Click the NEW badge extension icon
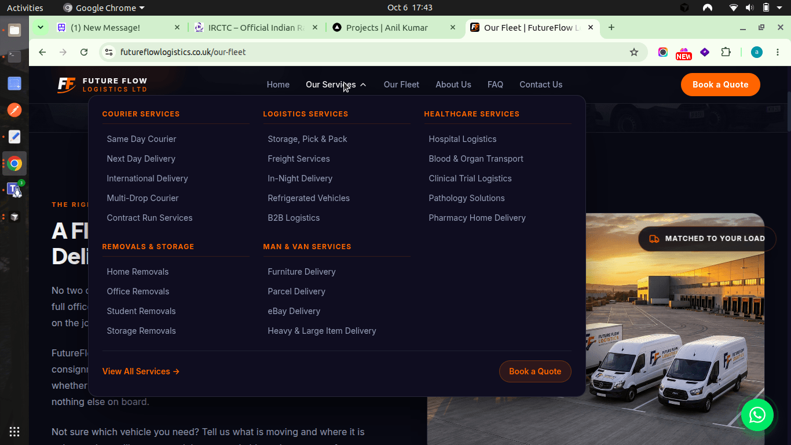The image size is (791, 445). [x=684, y=53]
